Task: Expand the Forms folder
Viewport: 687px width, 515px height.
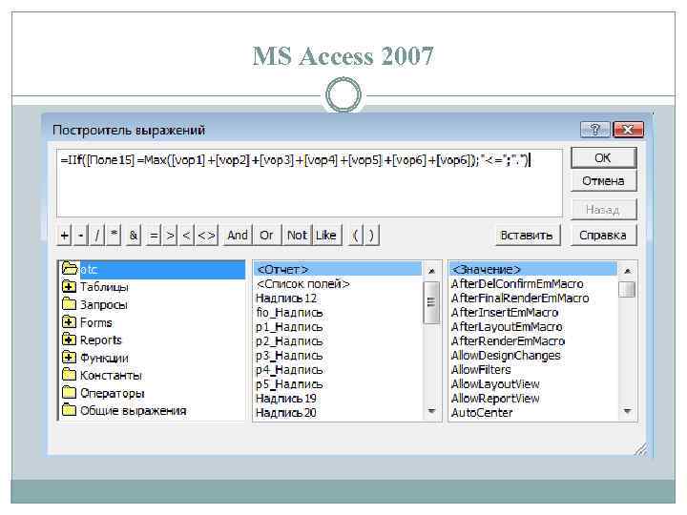Action: click(69, 322)
